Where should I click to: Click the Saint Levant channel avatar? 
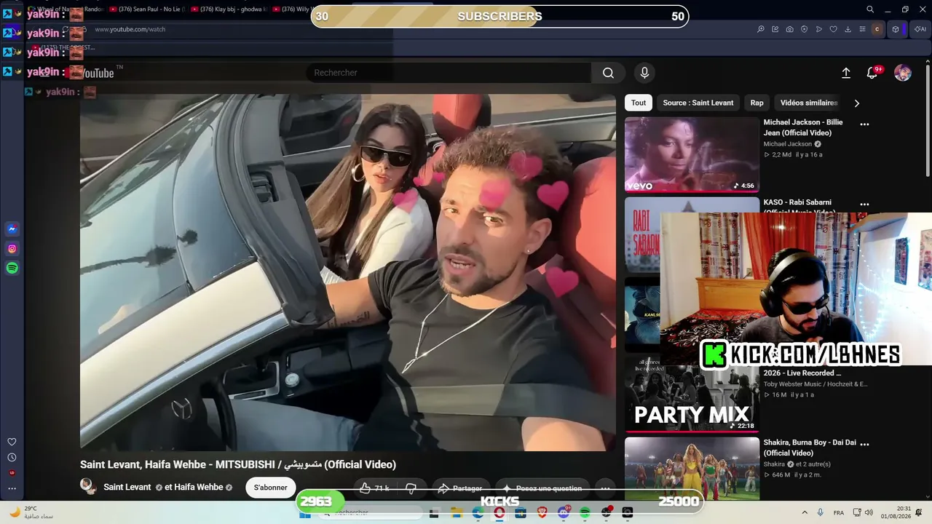[88, 486]
